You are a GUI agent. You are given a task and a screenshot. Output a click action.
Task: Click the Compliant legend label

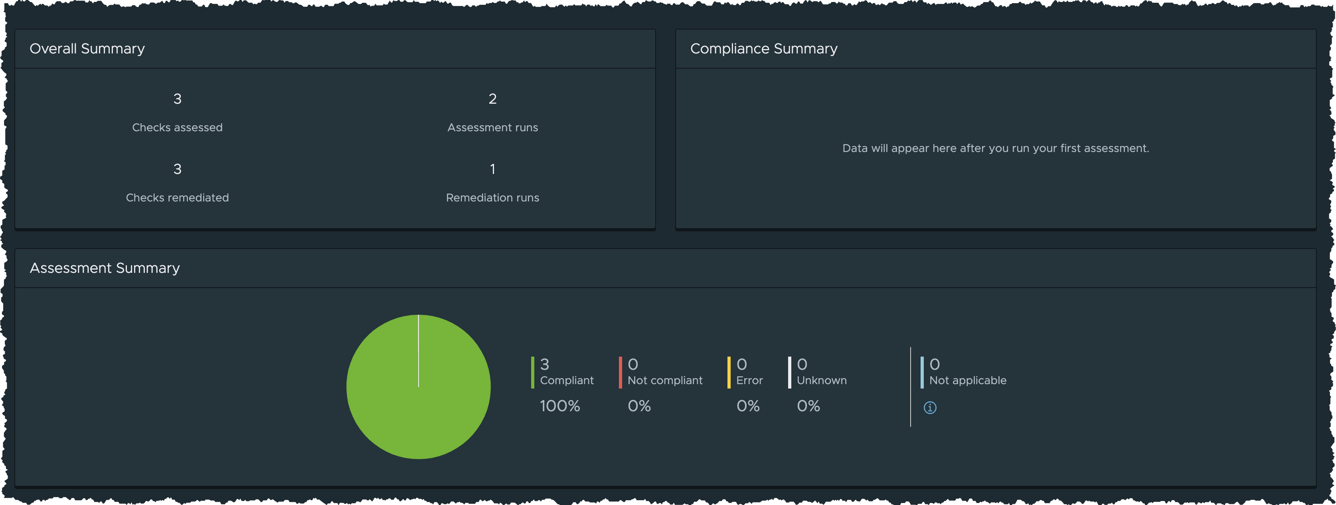coord(567,381)
